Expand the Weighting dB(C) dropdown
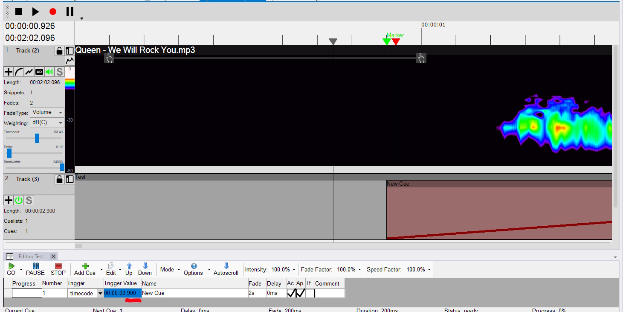 point(47,123)
